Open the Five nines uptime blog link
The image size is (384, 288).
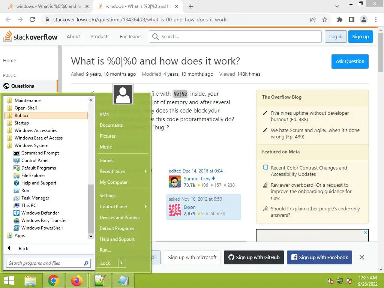(310, 116)
